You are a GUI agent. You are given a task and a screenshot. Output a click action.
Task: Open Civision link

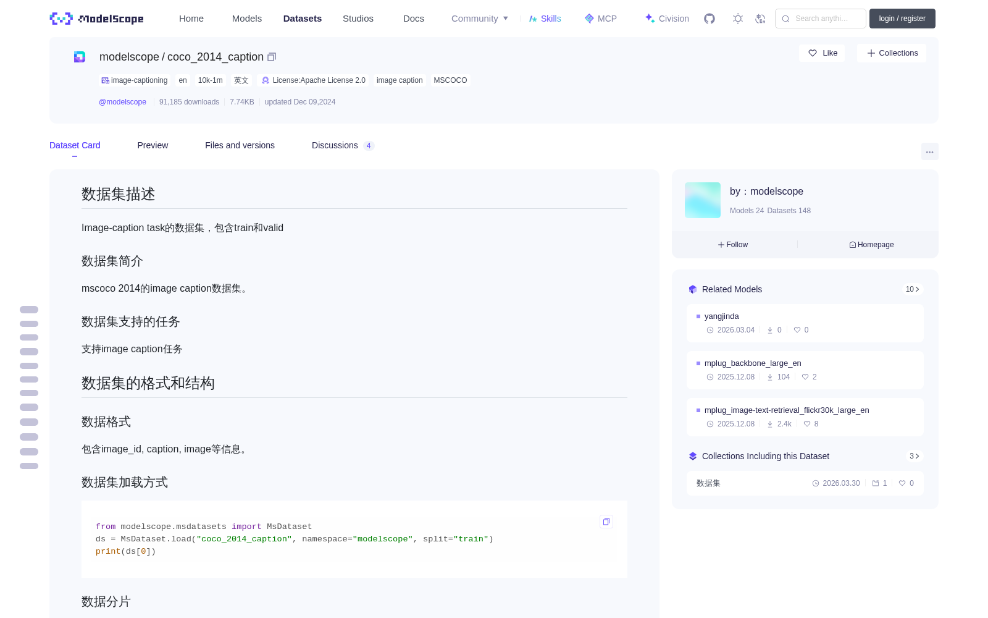pos(667,19)
